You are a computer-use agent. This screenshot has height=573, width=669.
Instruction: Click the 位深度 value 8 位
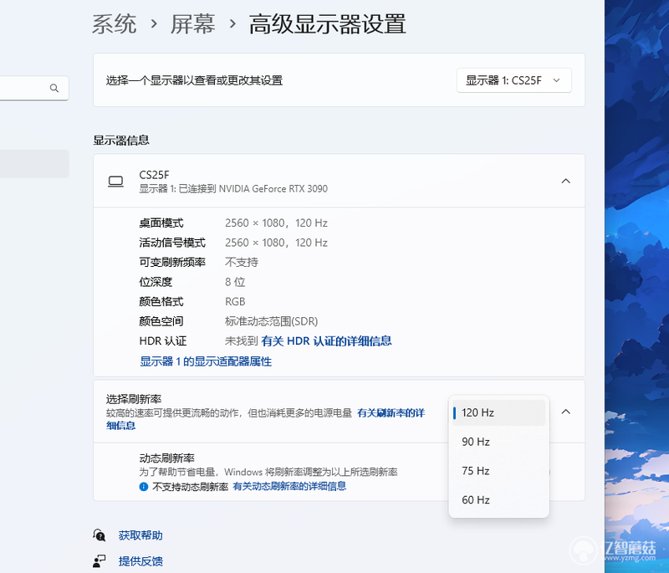point(235,282)
